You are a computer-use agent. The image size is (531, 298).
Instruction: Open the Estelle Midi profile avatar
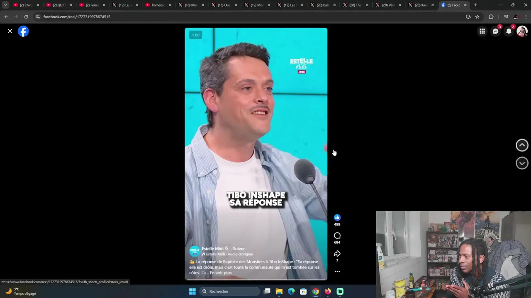[x=195, y=251]
